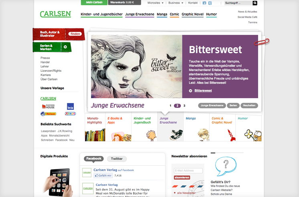This screenshot has width=299, height=197.
Task: Expand the Serien & Marken panel
Action: [52, 47]
